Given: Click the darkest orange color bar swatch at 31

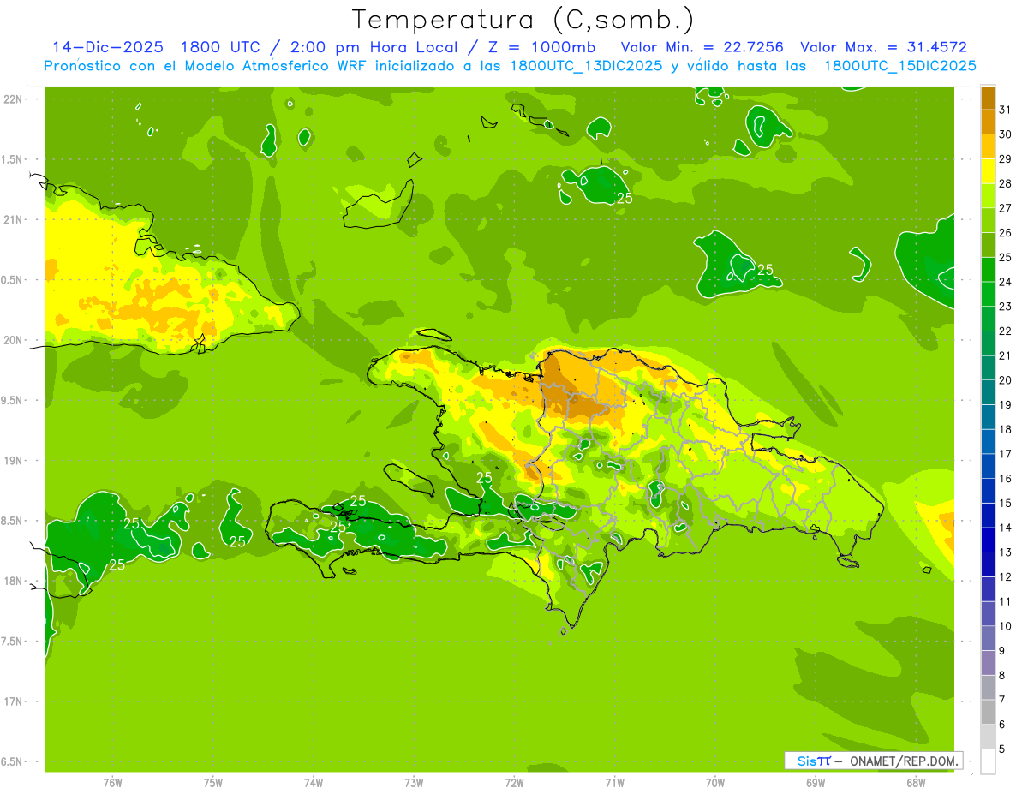Looking at the screenshot, I should click(x=988, y=98).
